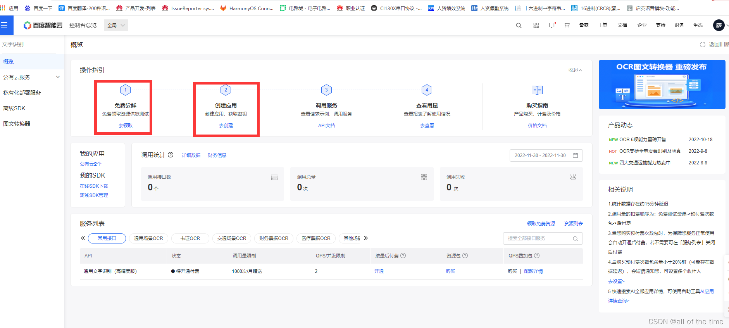Click the search icon in the service search box
Viewport: 729px width, 328px height.
575,238
